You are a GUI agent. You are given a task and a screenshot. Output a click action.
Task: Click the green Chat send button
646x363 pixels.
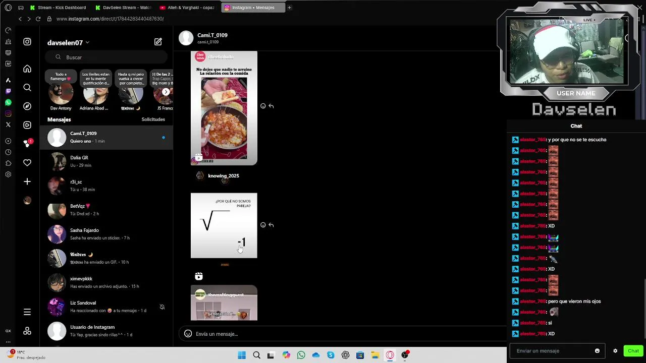(633, 351)
